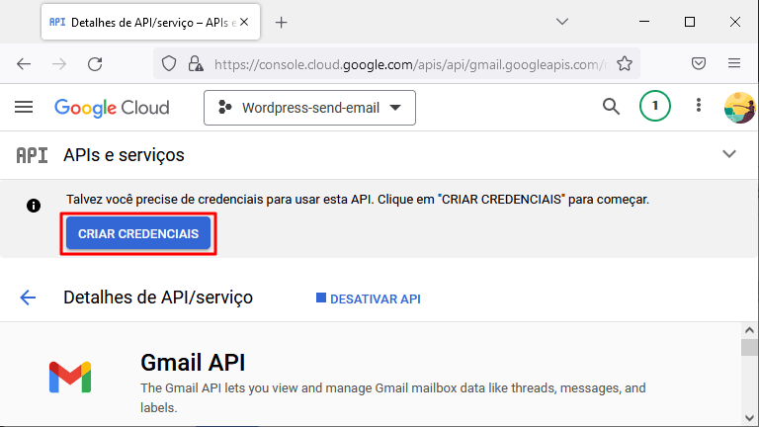Click the credentials hint message text

pyautogui.click(x=358, y=200)
